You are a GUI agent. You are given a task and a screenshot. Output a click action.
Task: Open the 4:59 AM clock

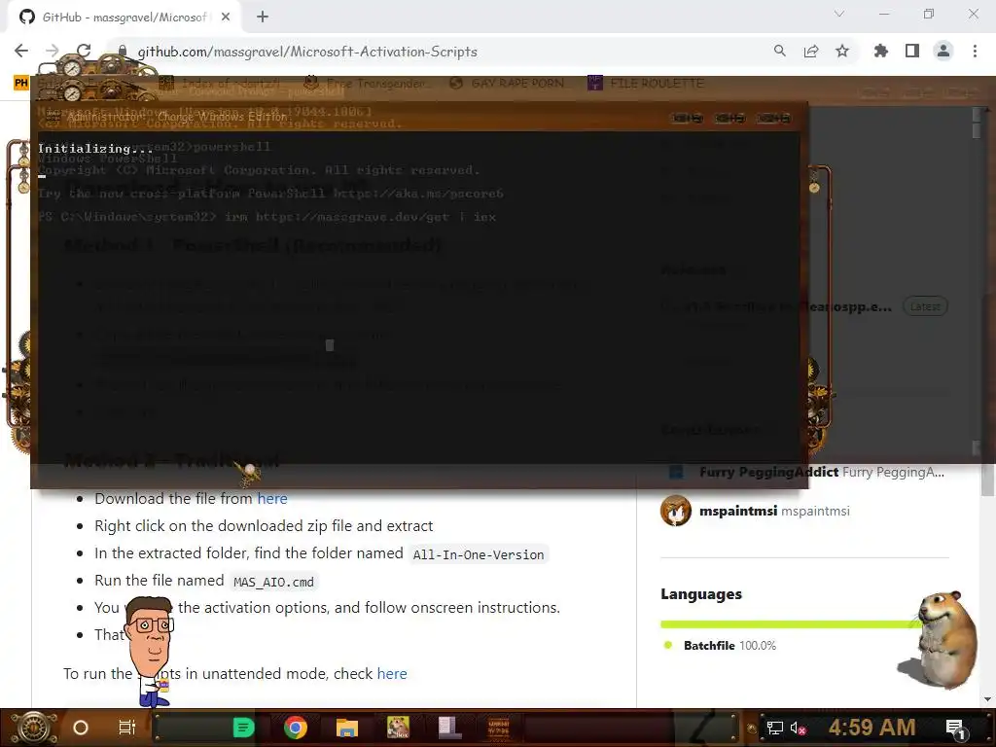(x=871, y=727)
